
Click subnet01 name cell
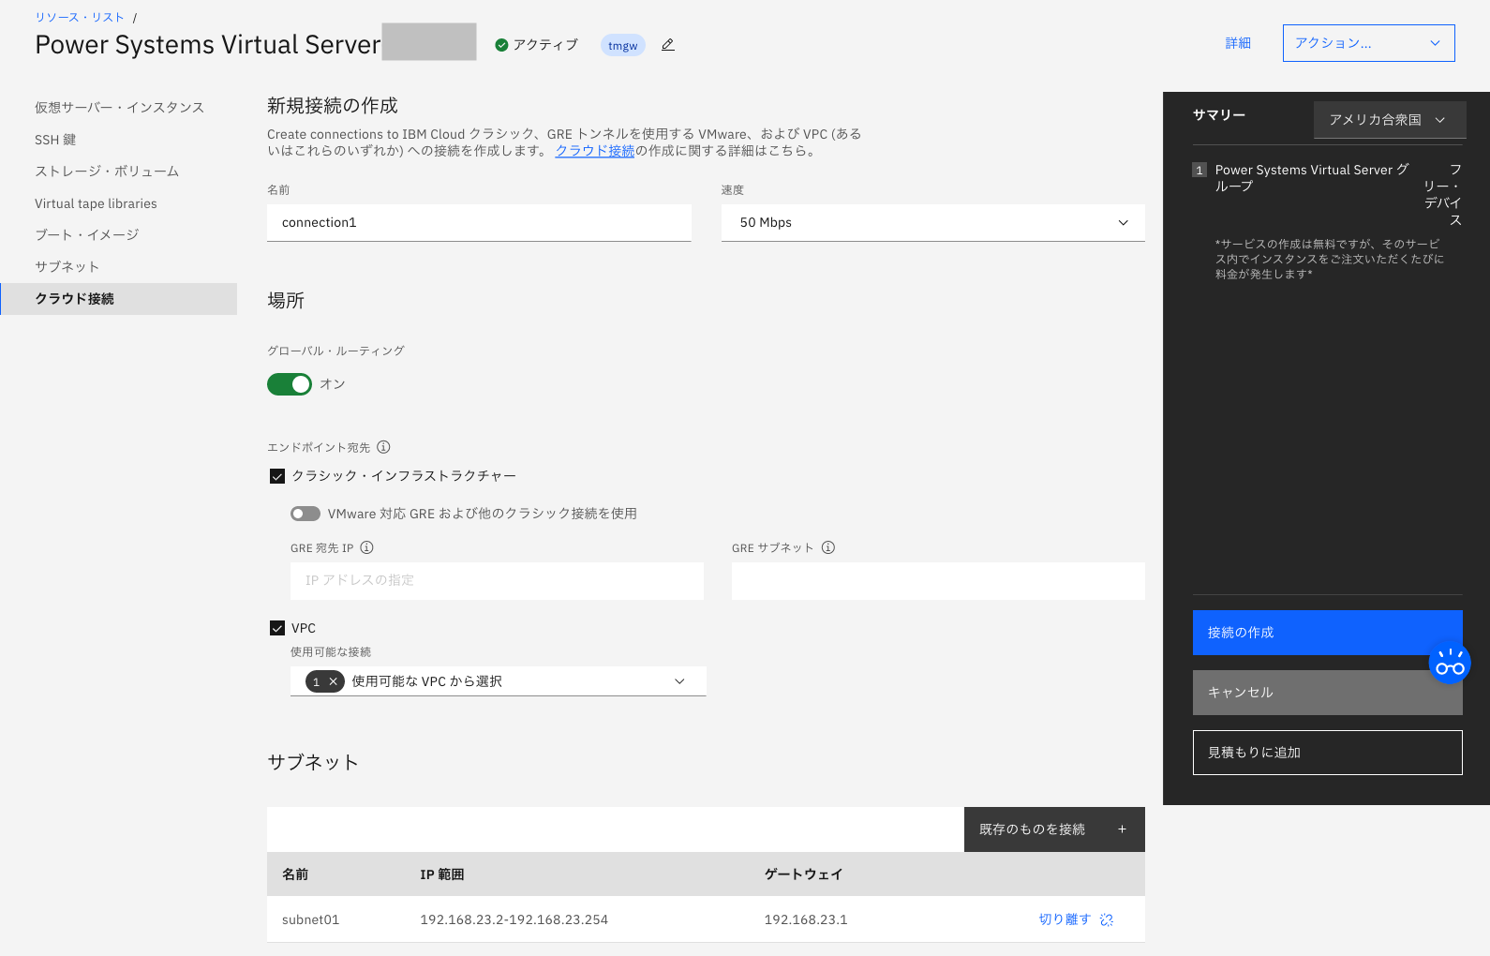310,919
